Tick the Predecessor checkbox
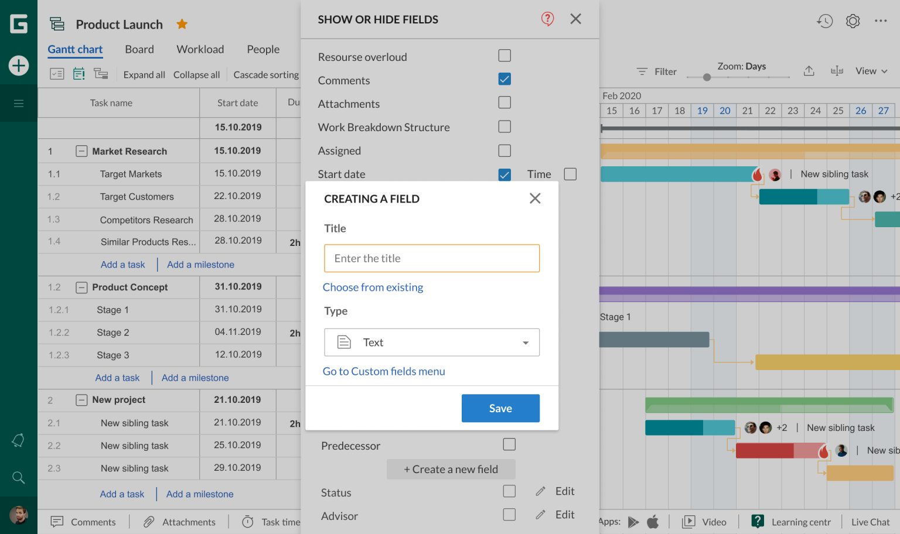This screenshot has width=900, height=534. coord(509,444)
